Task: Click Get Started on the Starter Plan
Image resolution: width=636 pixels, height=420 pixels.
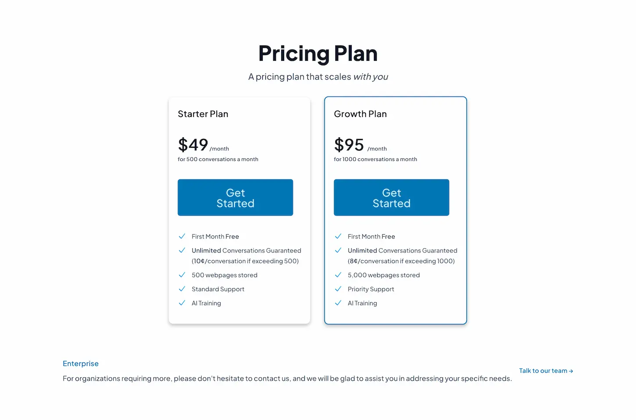Action: (x=235, y=197)
